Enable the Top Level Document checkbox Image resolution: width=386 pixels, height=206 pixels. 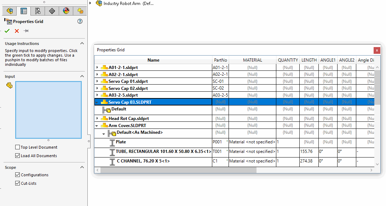point(17,147)
